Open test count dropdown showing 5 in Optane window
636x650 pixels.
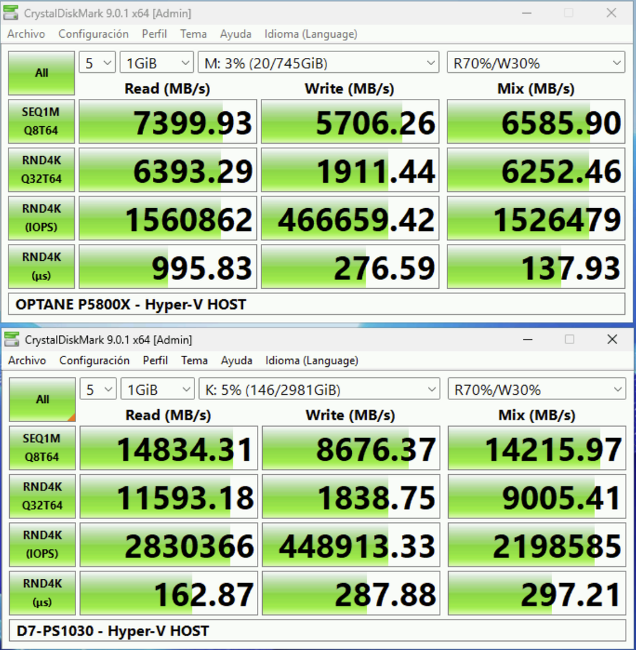[97, 63]
